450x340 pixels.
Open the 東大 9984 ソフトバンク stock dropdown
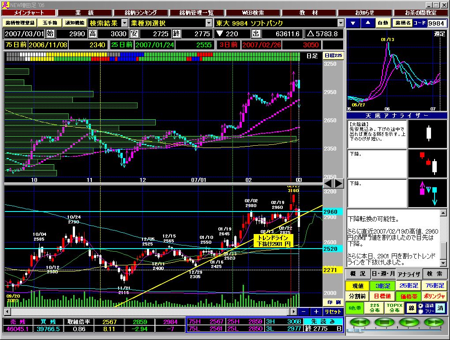coord(341,23)
